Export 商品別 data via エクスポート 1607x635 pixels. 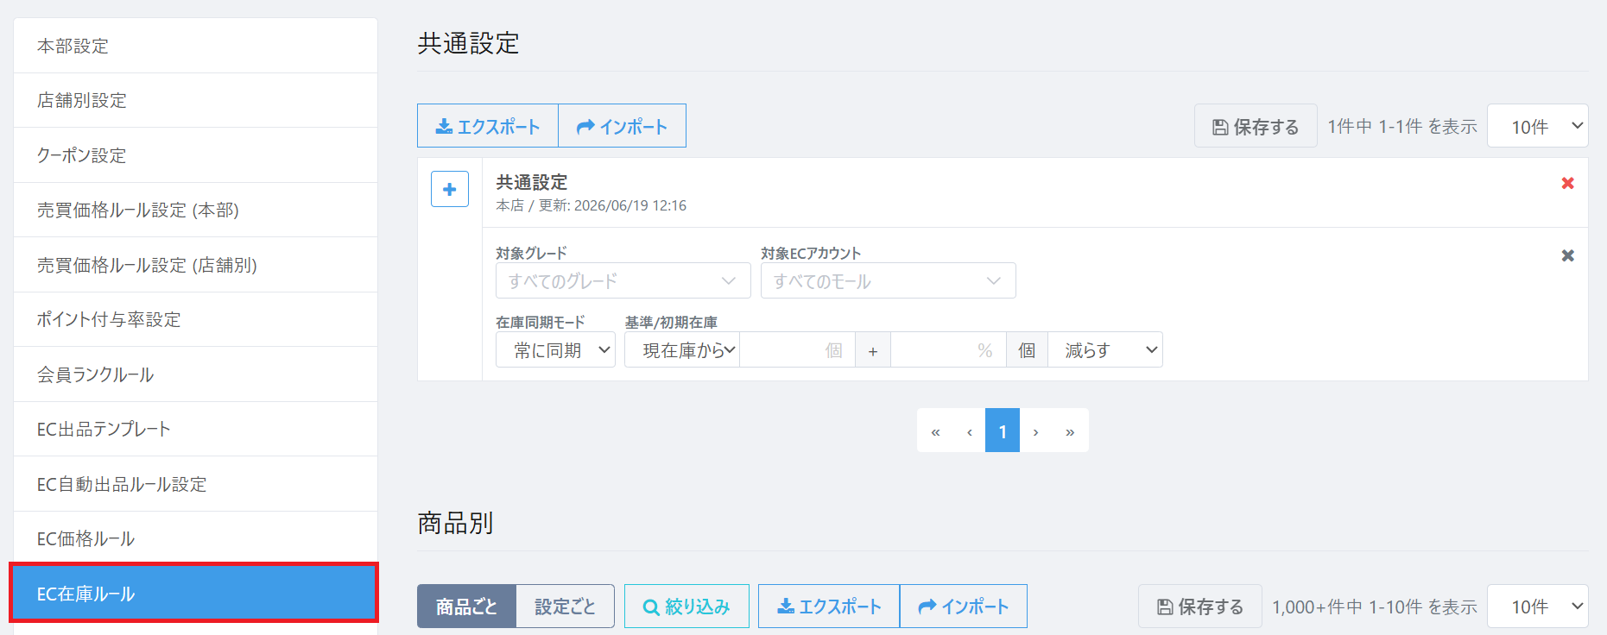click(829, 607)
